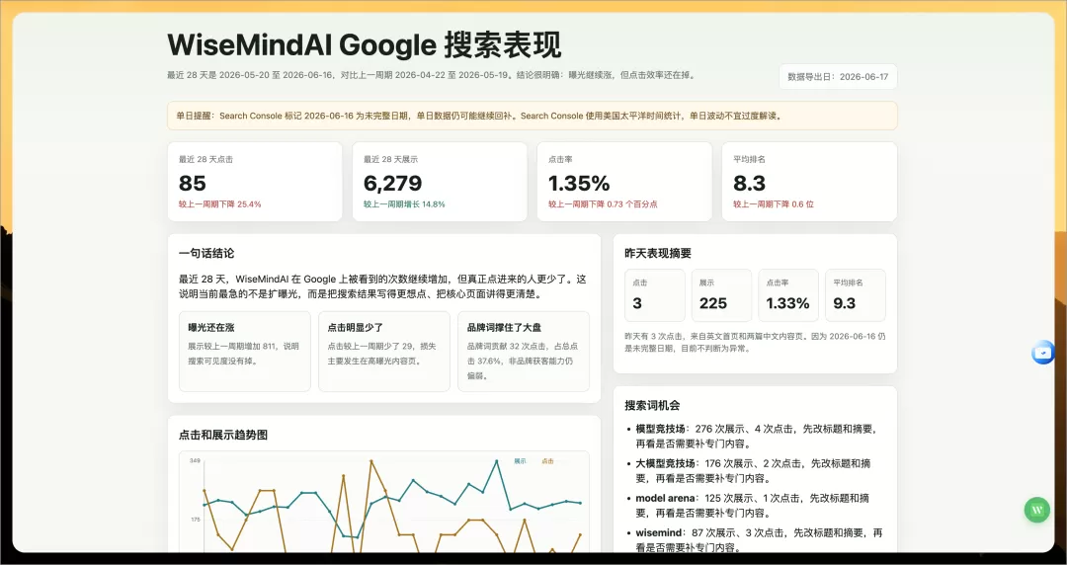Open the 最近 28 天点击 card showing 85

click(255, 182)
